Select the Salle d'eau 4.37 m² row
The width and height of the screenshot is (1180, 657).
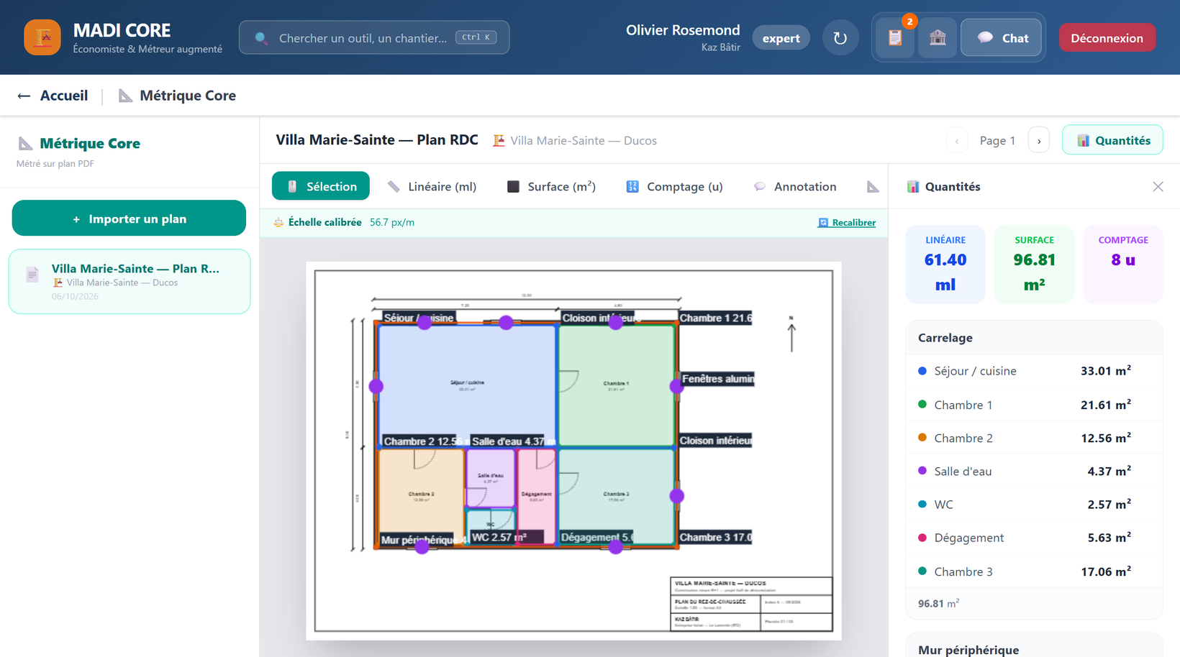[1034, 472]
